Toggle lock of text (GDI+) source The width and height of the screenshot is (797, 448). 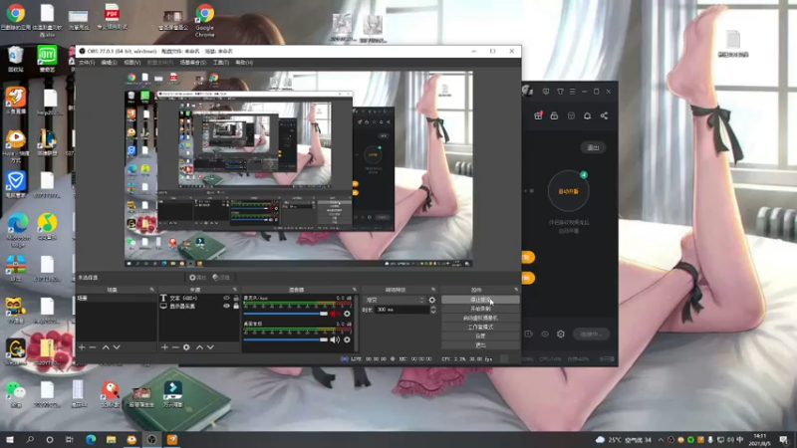[x=236, y=298]
